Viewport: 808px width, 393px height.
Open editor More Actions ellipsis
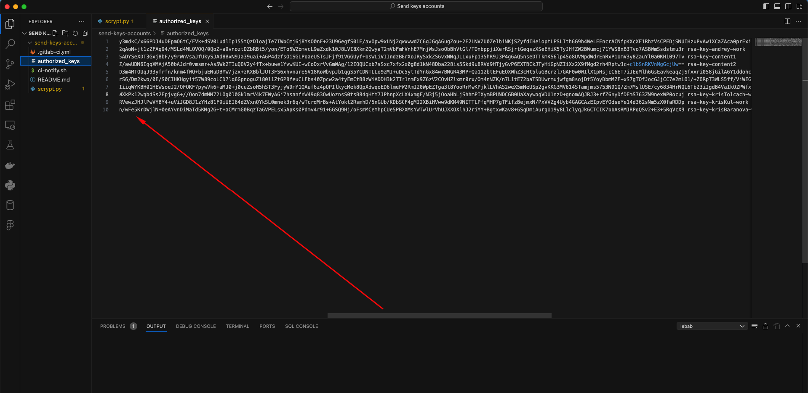click(x=798, y=21)
